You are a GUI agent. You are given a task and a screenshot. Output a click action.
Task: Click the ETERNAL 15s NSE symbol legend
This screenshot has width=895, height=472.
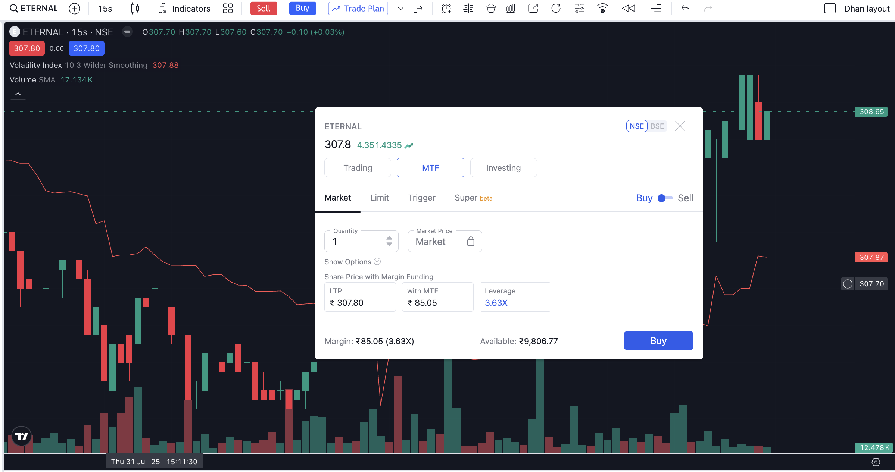click(x=68, y=32)
